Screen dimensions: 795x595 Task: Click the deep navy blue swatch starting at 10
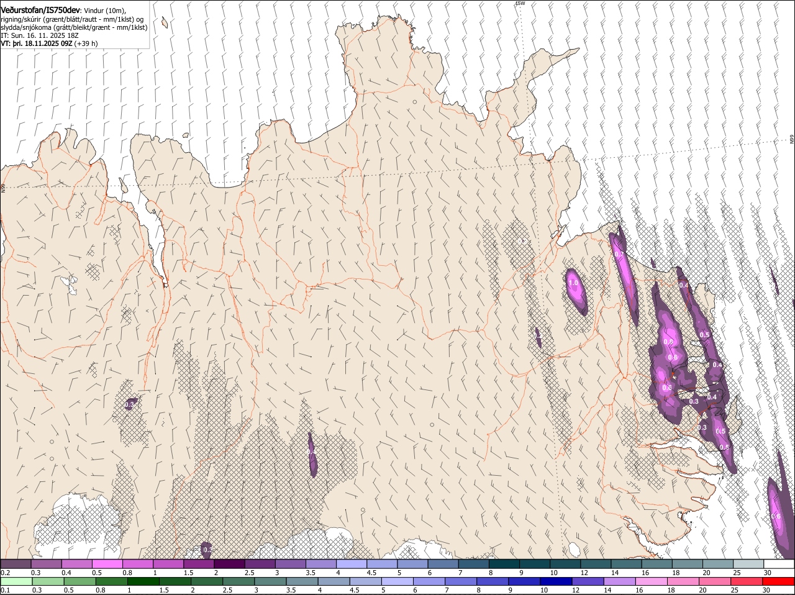tap(556, 582)
